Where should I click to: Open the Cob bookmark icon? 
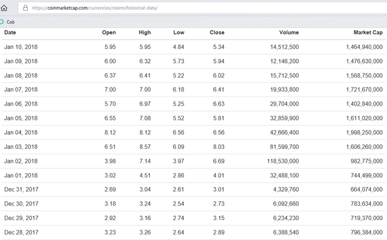(2, 22)
